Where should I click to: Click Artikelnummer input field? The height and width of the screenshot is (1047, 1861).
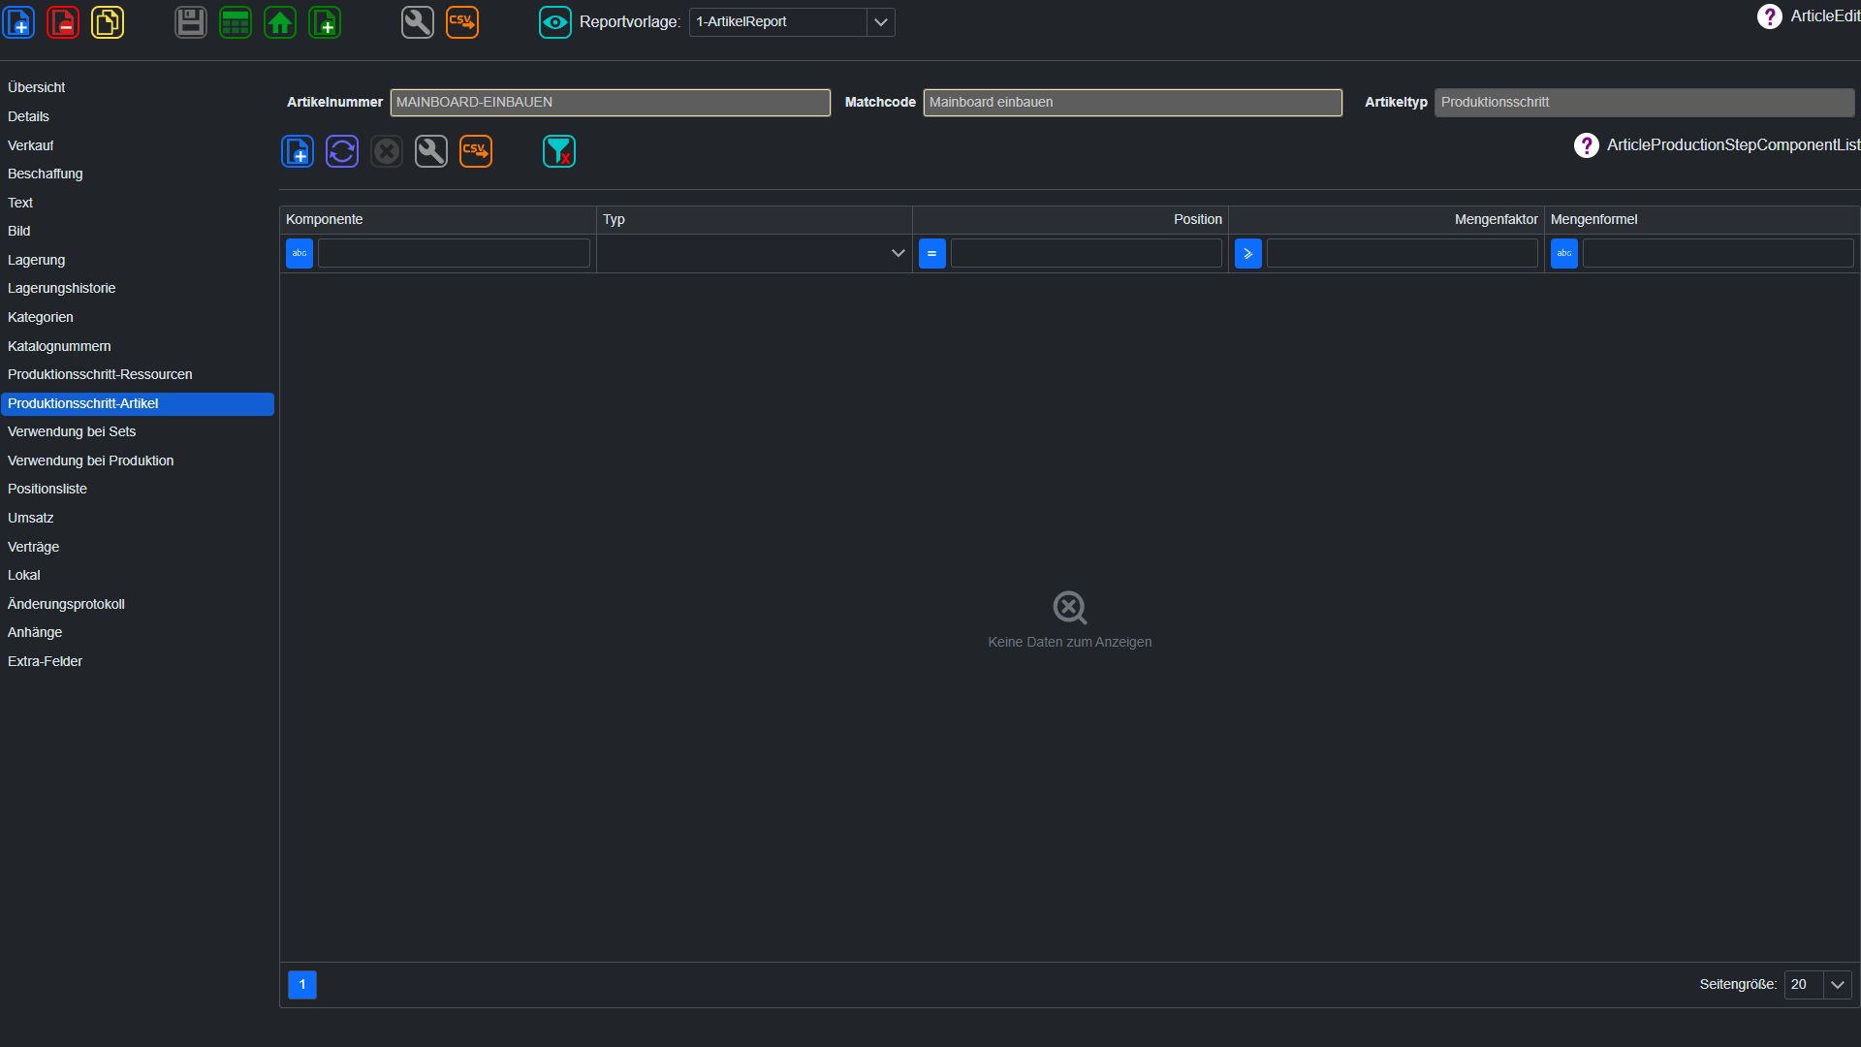coord(611,103)
